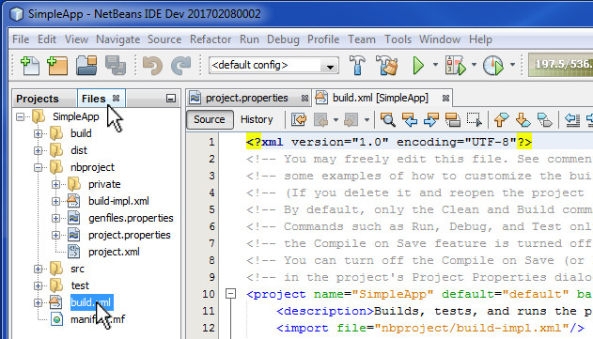Select project.xml in the tree

click(x=114, y=252)
